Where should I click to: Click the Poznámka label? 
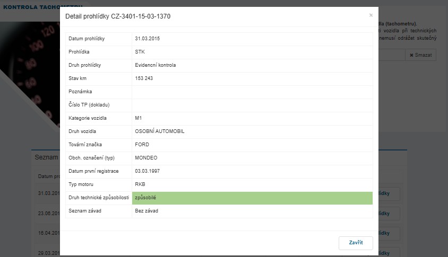[80, 92]
